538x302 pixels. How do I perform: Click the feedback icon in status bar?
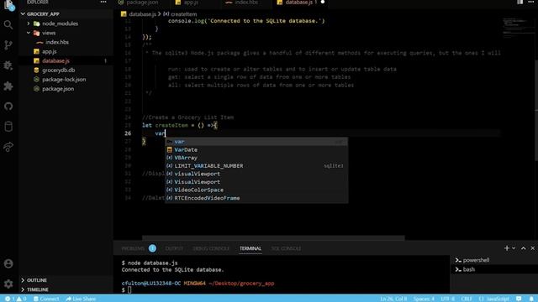[519, 299]
